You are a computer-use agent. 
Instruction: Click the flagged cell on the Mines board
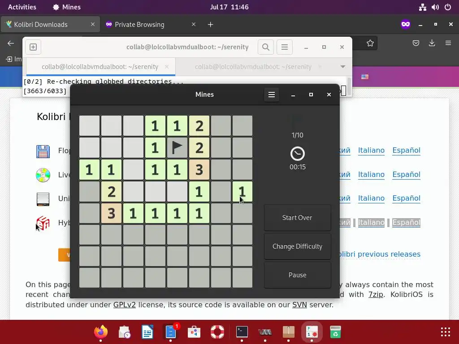[177, 147]
